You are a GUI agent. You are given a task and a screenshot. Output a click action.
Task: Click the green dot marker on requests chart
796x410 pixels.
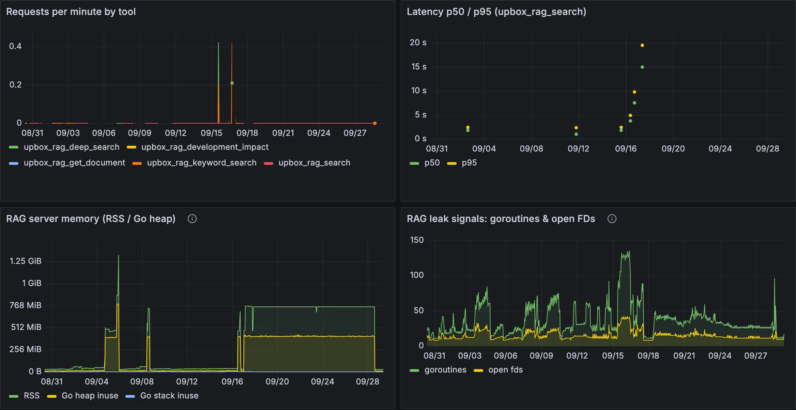(232, 83)
